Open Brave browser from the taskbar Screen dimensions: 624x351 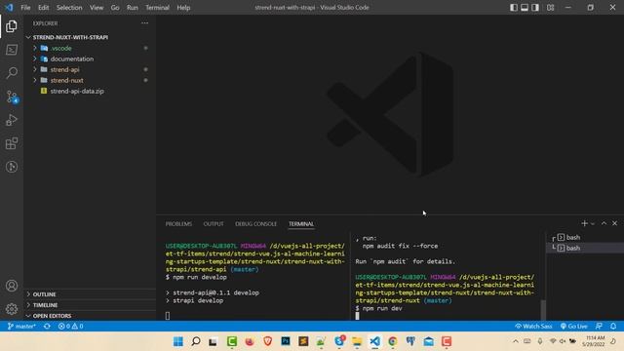(267, 341)
